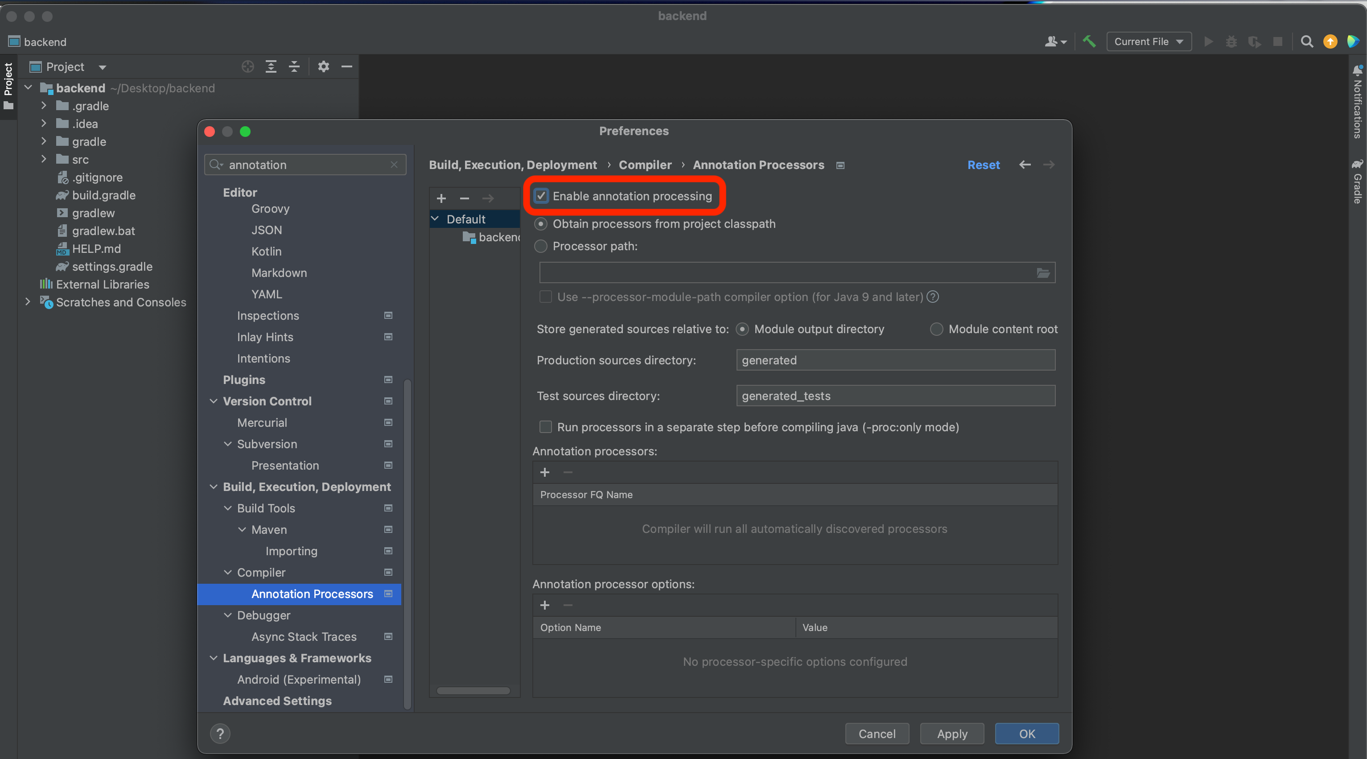Click the help question mark button
1367x759 pixels.
(x=220, y=734)
